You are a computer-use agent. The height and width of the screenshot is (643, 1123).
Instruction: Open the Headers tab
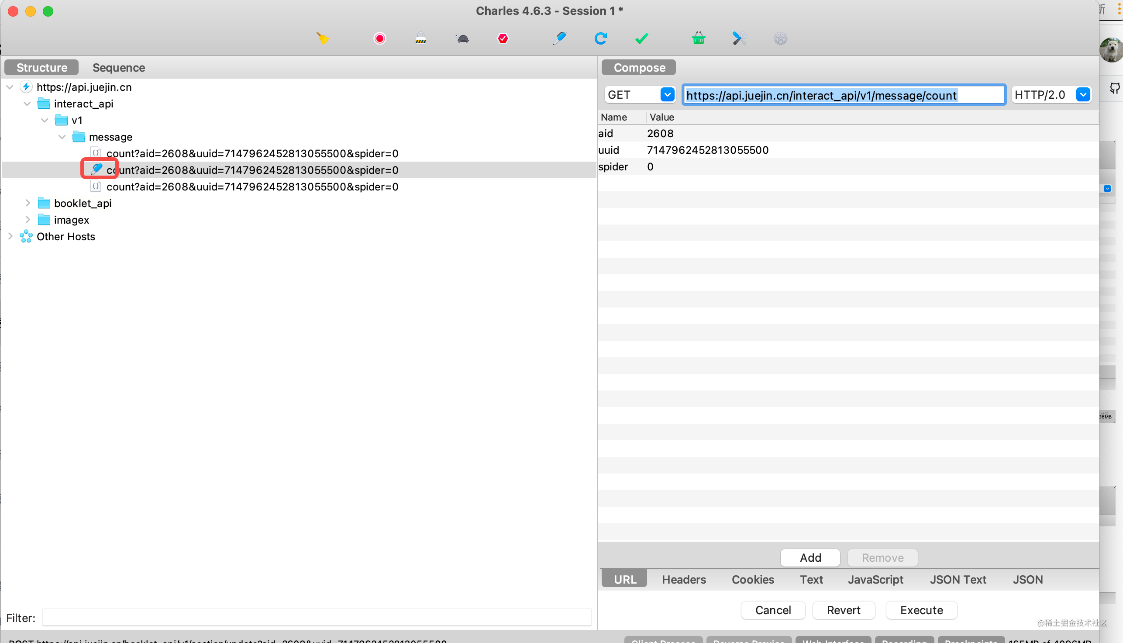coord(684,579)
